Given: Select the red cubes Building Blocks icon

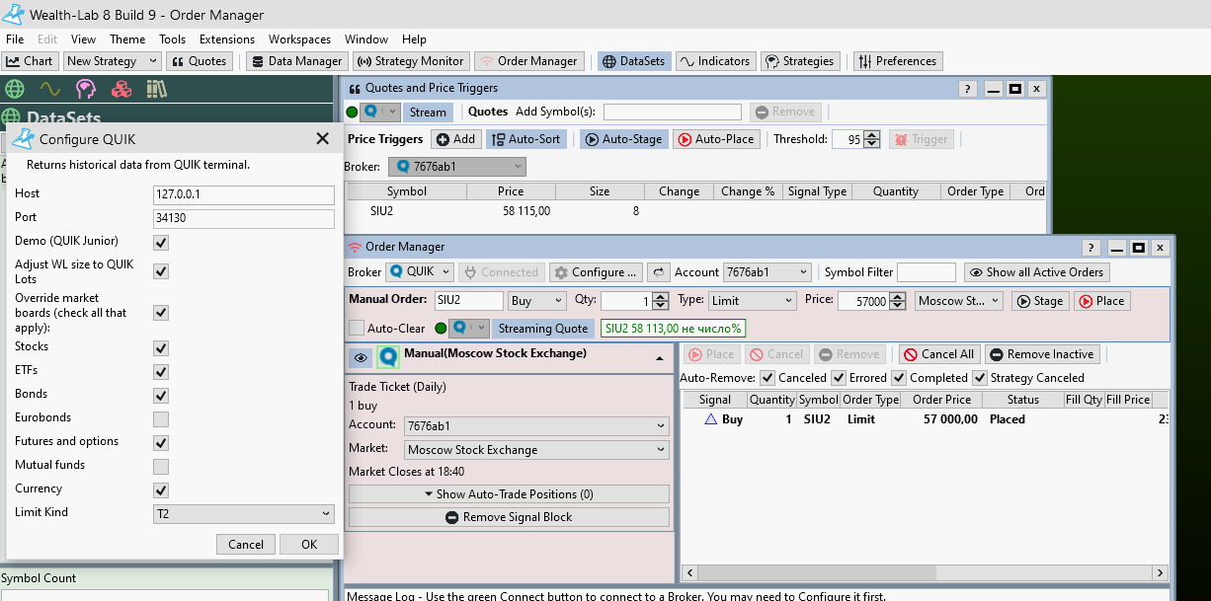Looking at the screenshot, I should 121,90.
